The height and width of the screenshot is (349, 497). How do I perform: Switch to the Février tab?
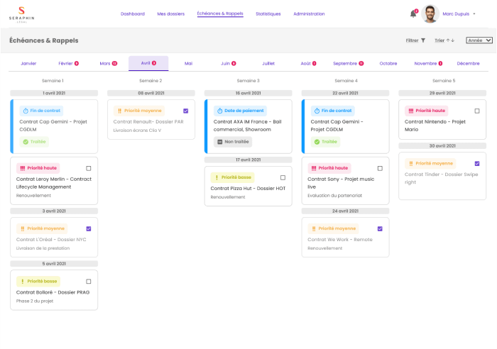tap(68, 63)
